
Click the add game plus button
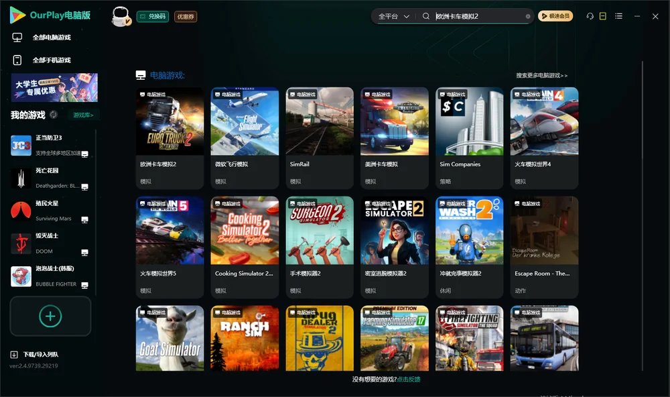[50, 316]
